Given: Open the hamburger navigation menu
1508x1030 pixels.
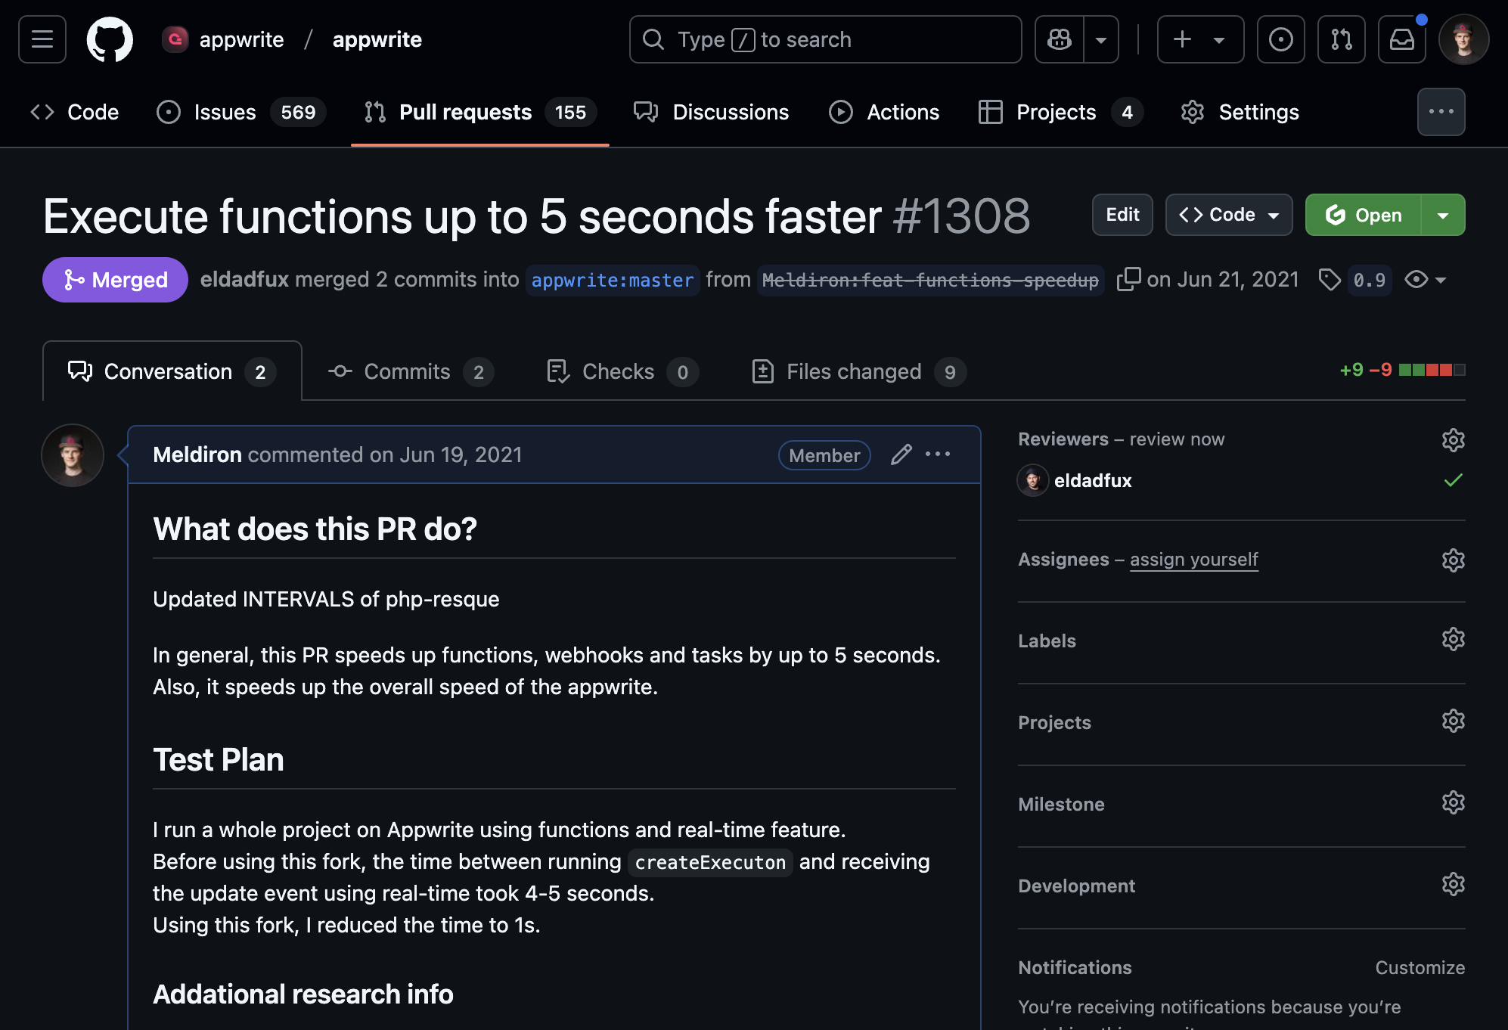Looking at the screenshot, I should [42, 39].
